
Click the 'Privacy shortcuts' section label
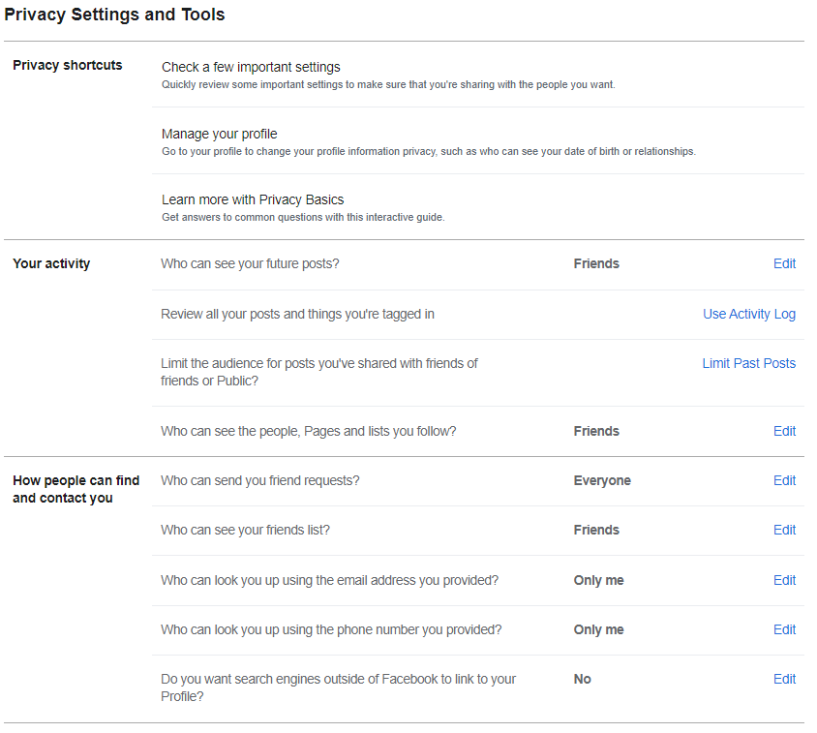coord(67,65)
